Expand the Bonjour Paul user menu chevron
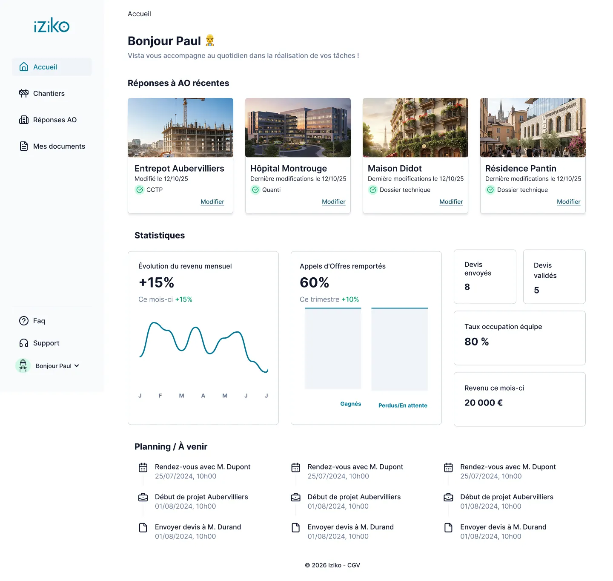The width and height of the screenshot is (613, 581). 77,365
